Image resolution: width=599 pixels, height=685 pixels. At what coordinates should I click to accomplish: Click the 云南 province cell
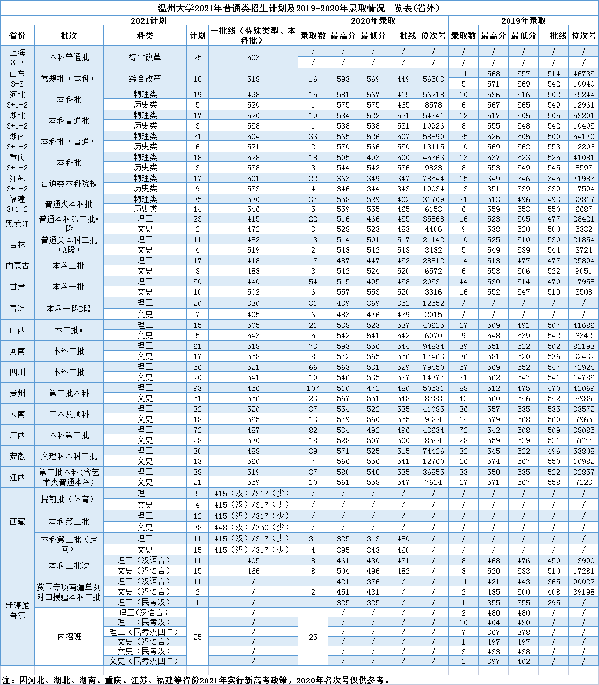tap(17, 414)
